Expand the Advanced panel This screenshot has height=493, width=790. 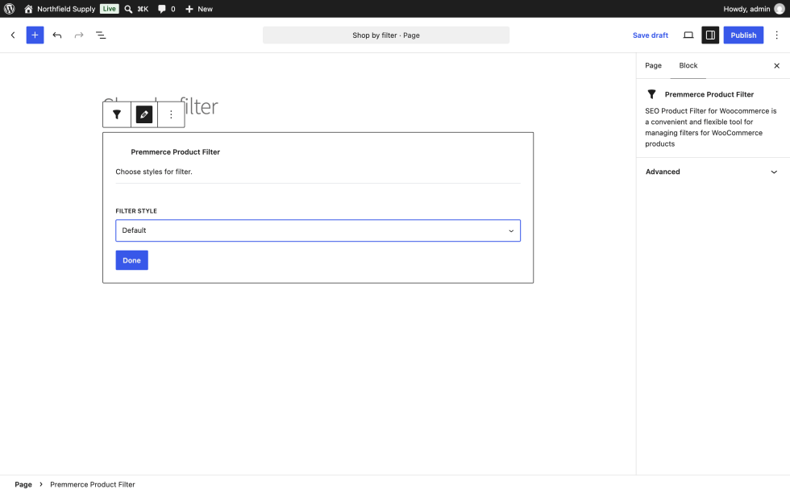click(x=713, y=172)
